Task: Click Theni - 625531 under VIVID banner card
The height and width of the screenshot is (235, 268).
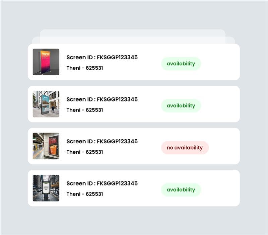Action: pos(85,68)
